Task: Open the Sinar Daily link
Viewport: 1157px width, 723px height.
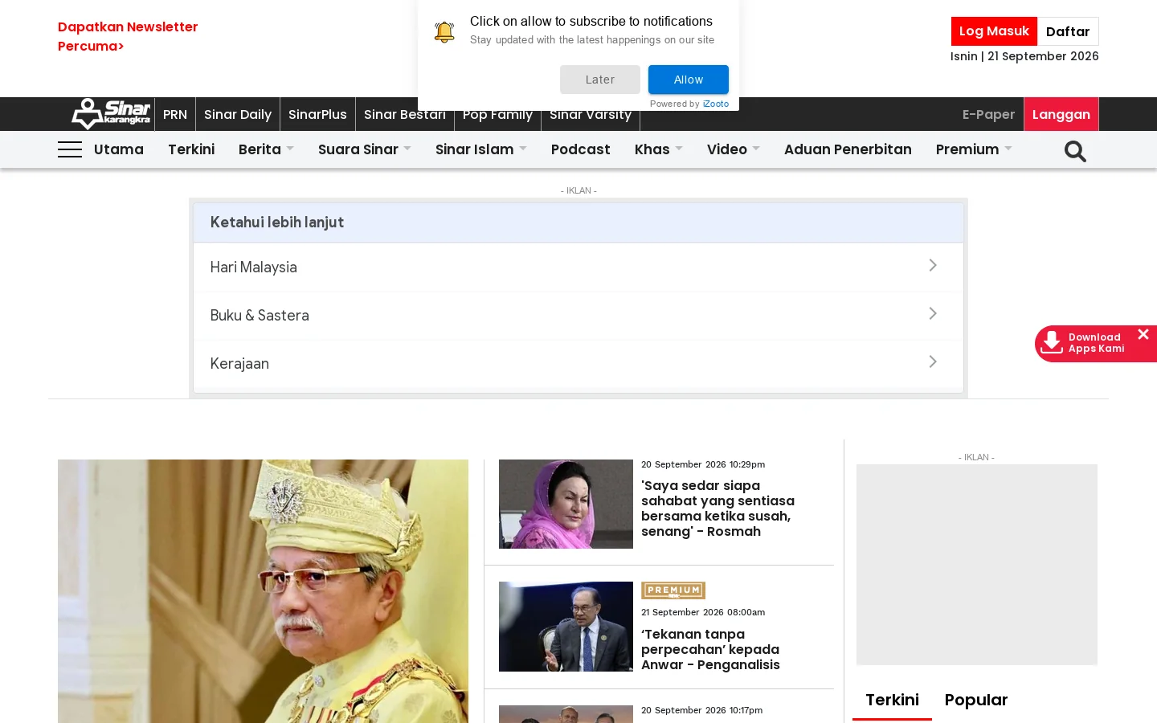Action: coord(238,114)
